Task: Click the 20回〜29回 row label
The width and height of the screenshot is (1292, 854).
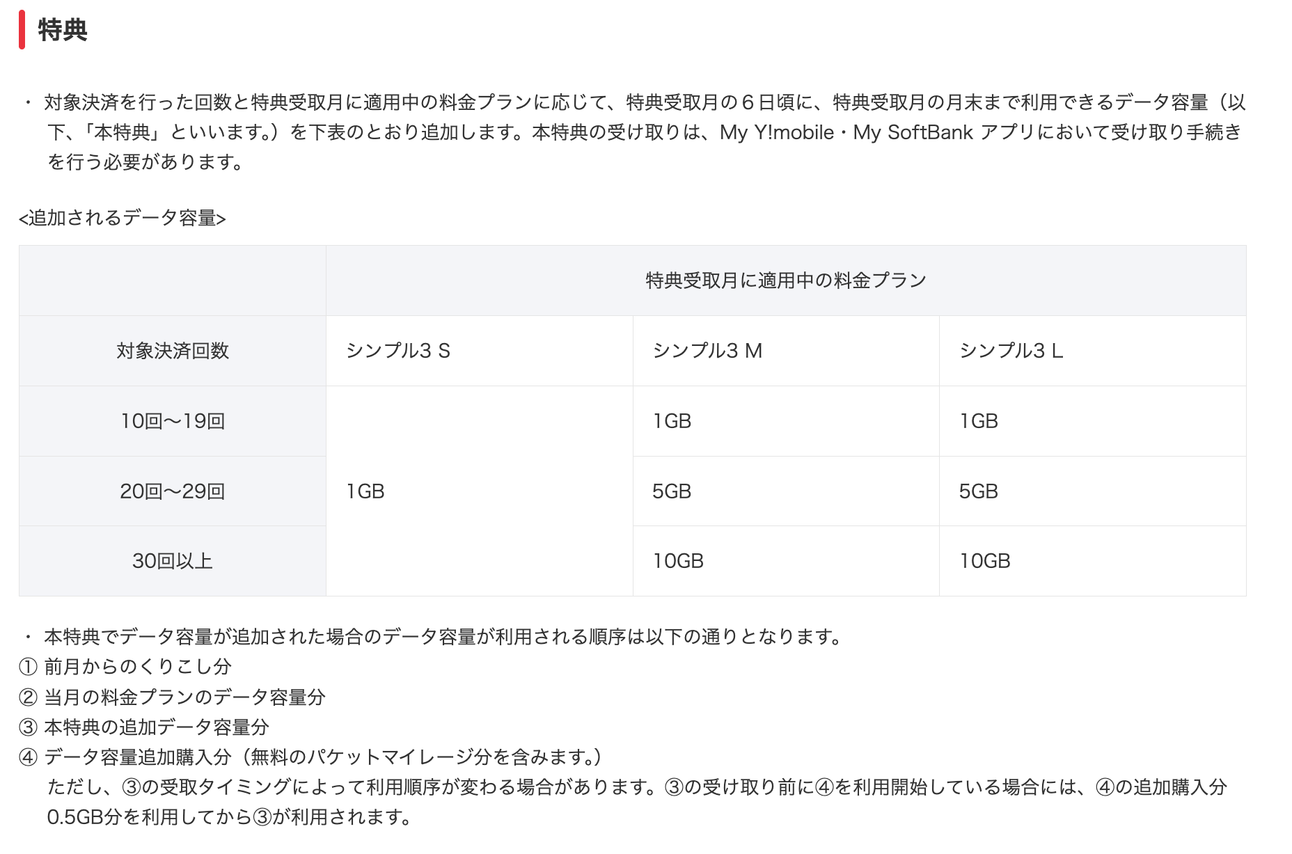Action: click(173, 491)
